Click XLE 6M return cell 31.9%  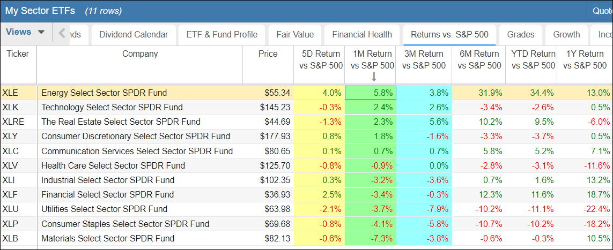[479, 93]
